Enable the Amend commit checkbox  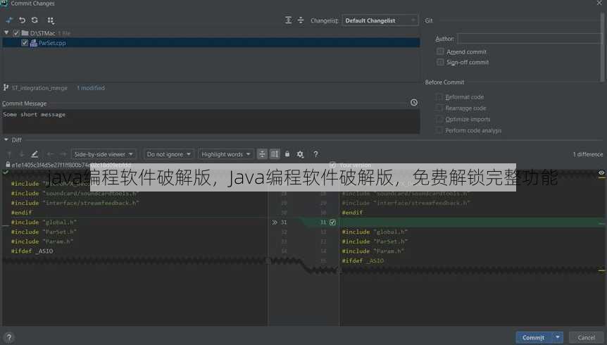[x=440, y=51]
